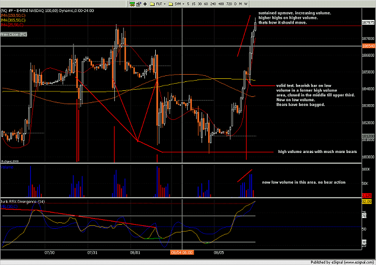Image resolution: width=376 pixels, height=265 pixels.
Task: Click the chart properties toolbar icon
Action: point(138,4)
